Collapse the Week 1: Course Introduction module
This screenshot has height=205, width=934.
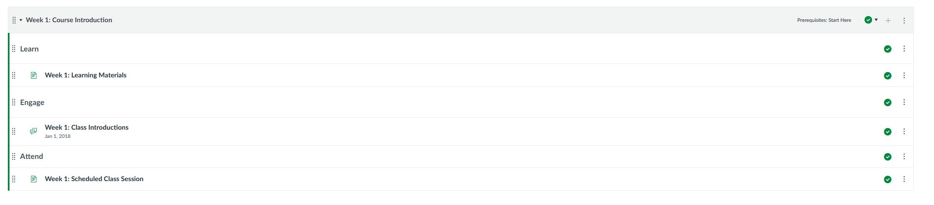pyautogui.click(x=21, y=20)
